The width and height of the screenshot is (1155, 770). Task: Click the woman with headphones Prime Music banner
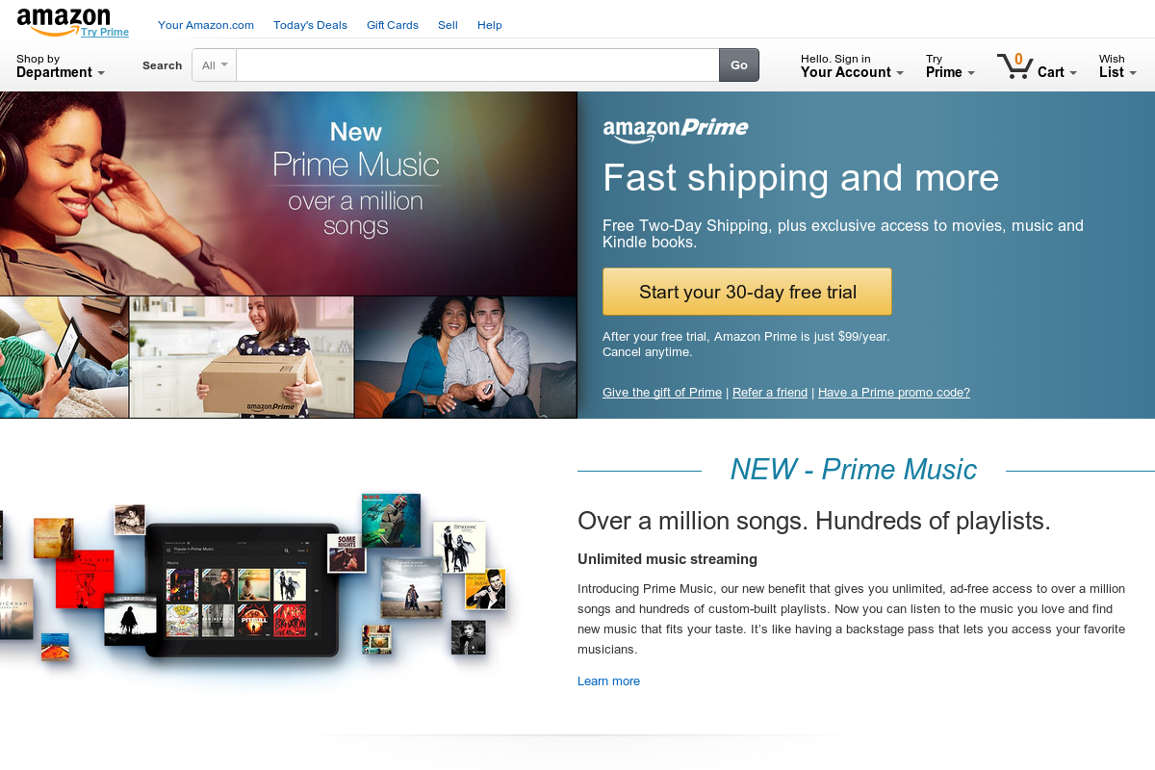(x=288, y=193)
